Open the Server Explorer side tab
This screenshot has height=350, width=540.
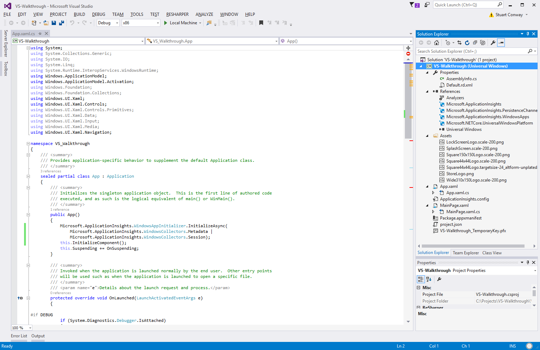(x=6, y=43)
